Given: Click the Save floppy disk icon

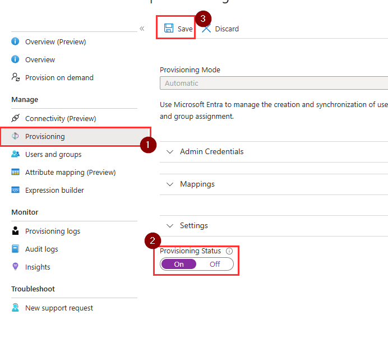Looking at the screenshot, I should point(169,28).
